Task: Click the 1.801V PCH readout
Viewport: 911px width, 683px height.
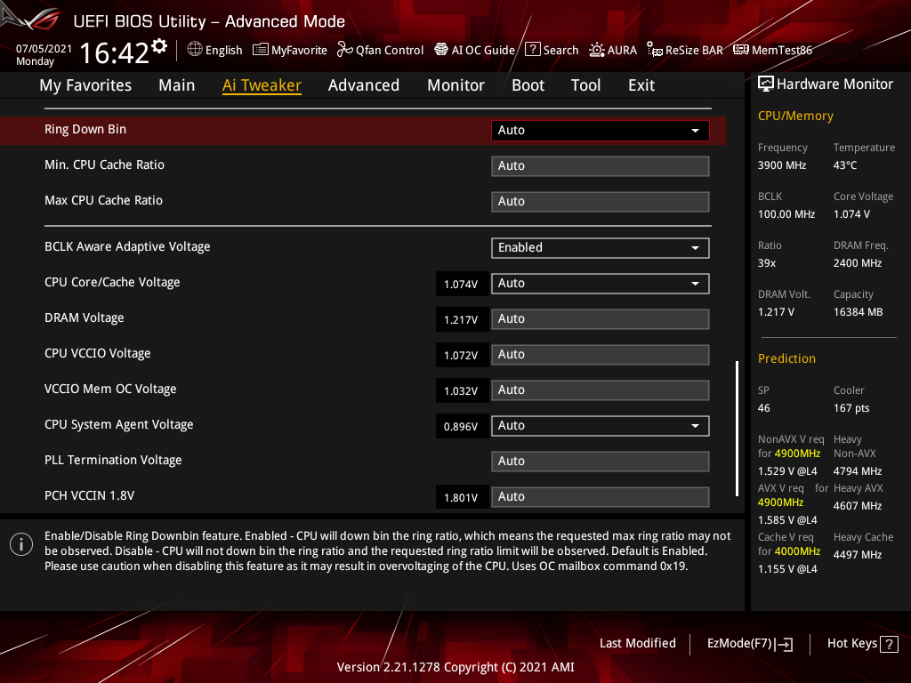Action: pos(462,497)
